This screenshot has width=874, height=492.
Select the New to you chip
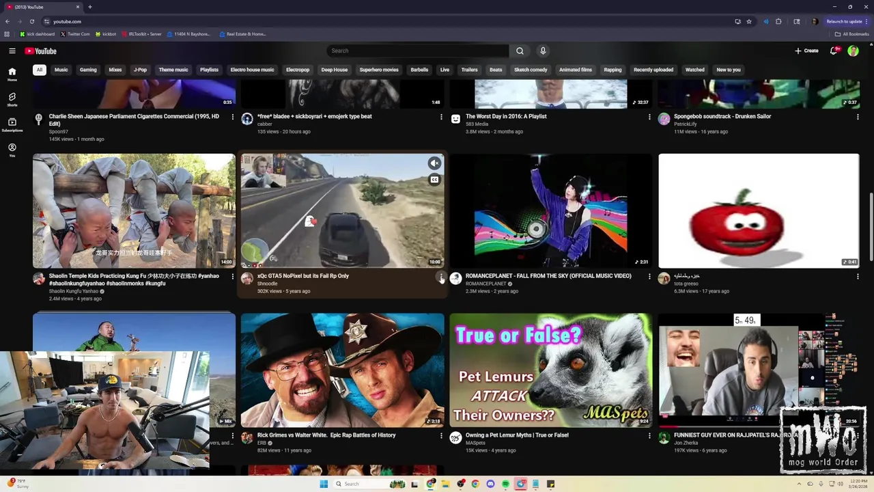click(729, 70)
